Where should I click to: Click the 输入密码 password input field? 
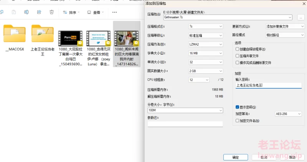268,85
